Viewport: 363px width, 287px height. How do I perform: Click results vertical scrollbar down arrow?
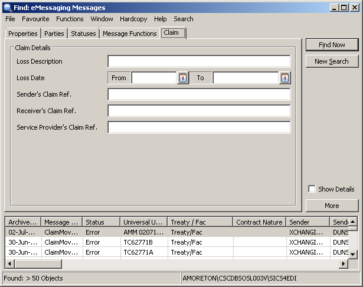352,255
